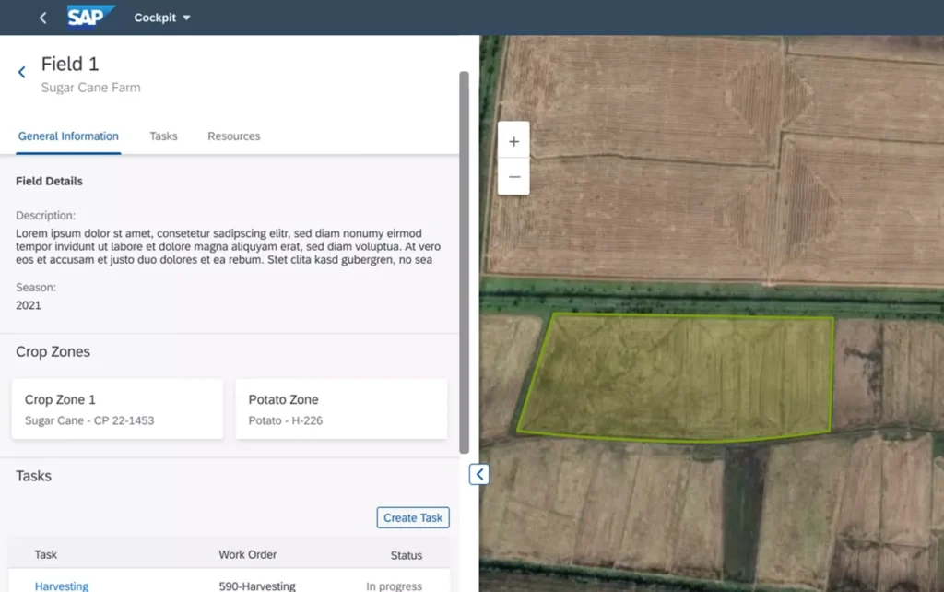Open the Tasks tab
The width and height of the screenshot is (944, 592).
[x=163, y=136]
